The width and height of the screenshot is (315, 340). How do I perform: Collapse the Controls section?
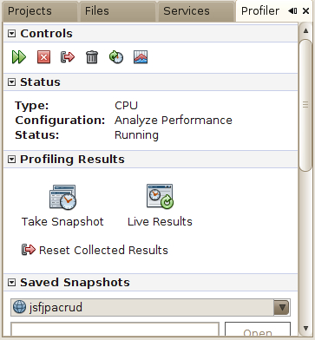(x=11, y=34)
